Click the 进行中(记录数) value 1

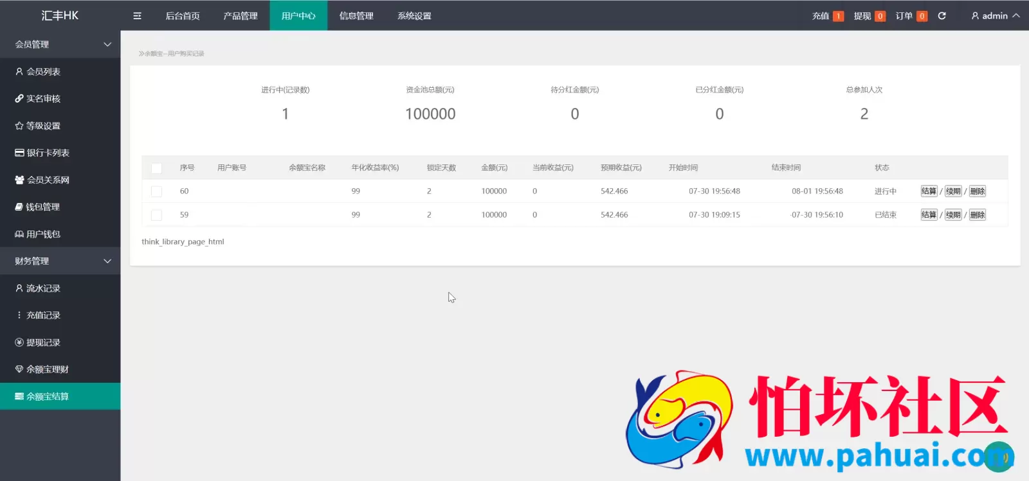286,114
